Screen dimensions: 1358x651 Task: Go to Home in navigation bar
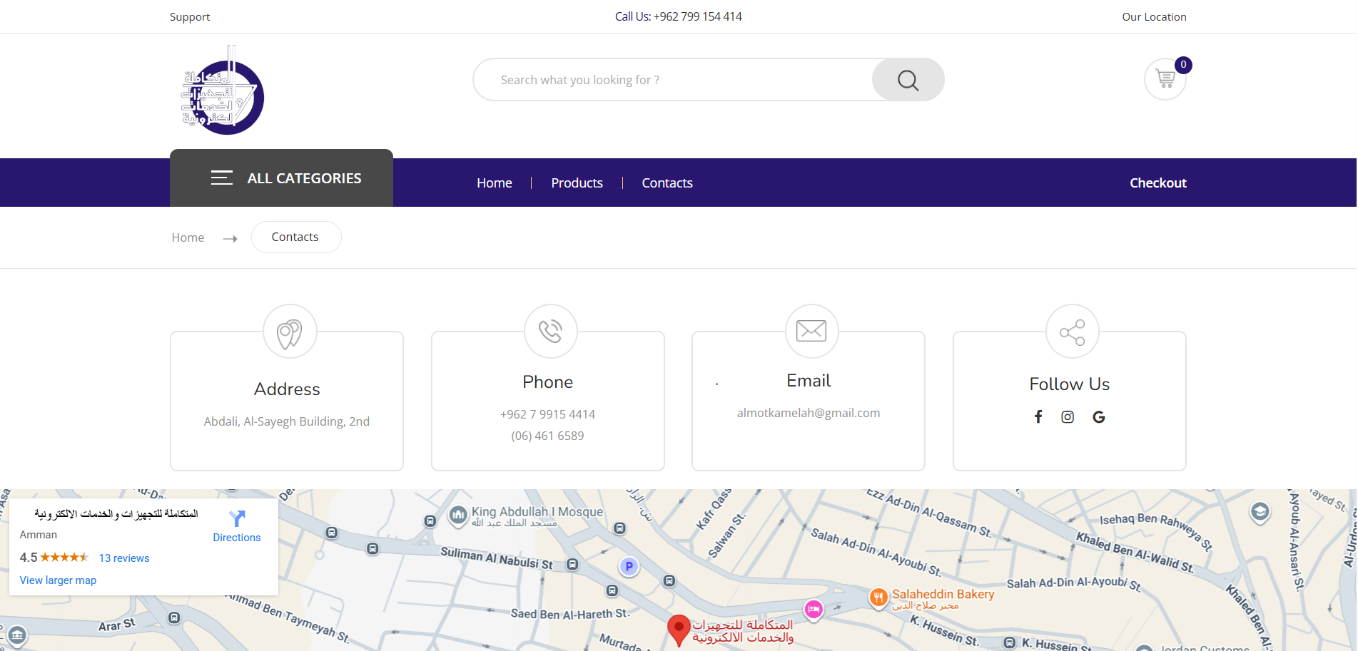point(494,183)
